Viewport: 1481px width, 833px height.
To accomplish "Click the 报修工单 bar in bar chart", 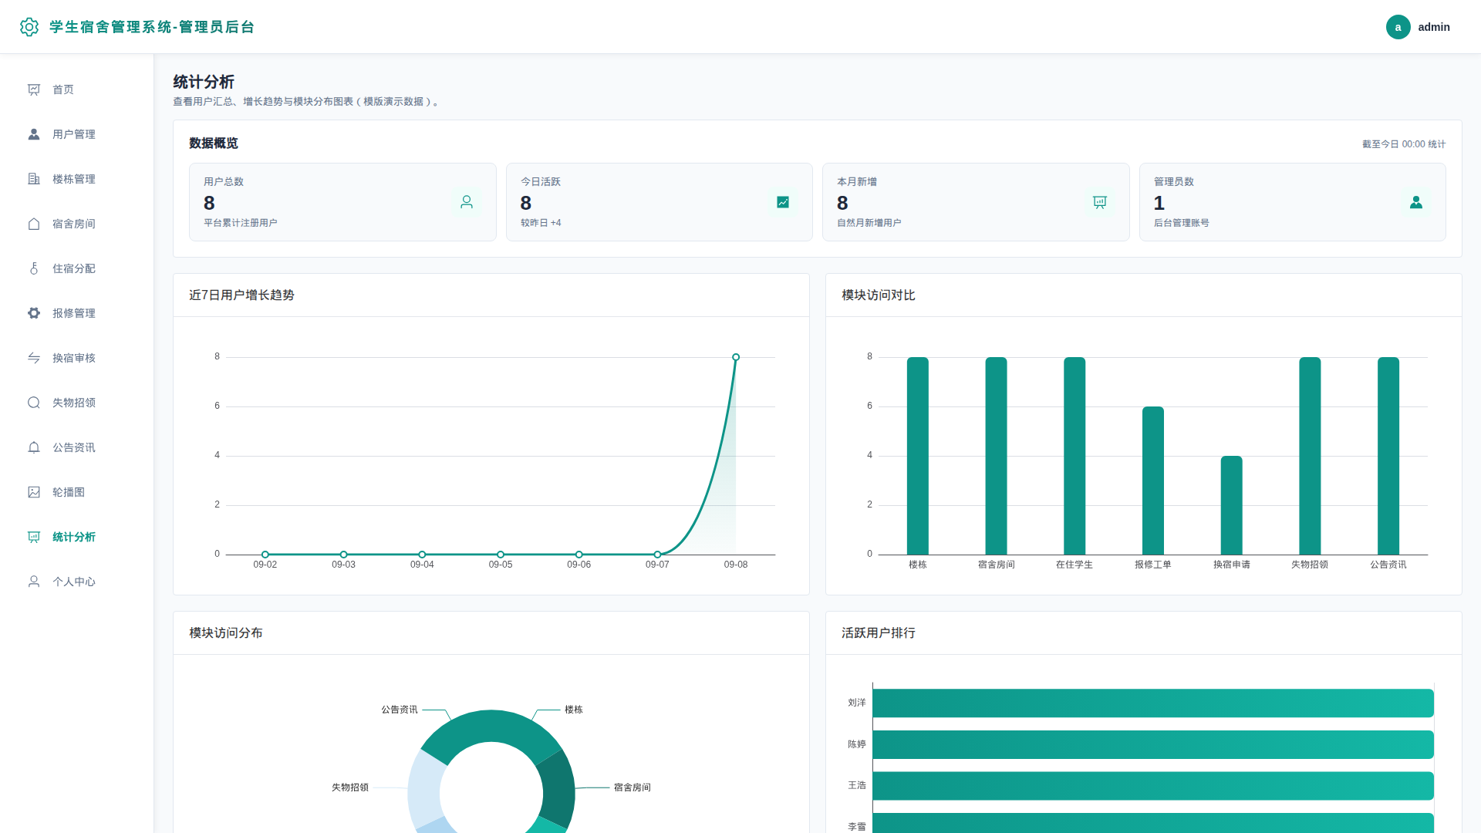I will [x=1153, y=481].
